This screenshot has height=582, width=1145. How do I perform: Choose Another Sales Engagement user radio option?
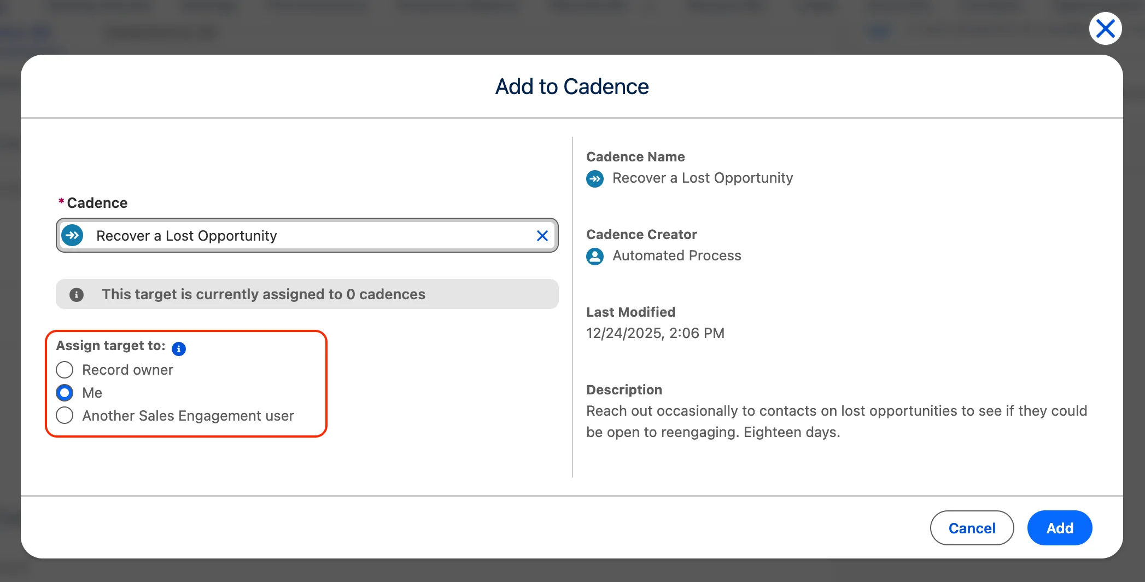tap(65, 416)
